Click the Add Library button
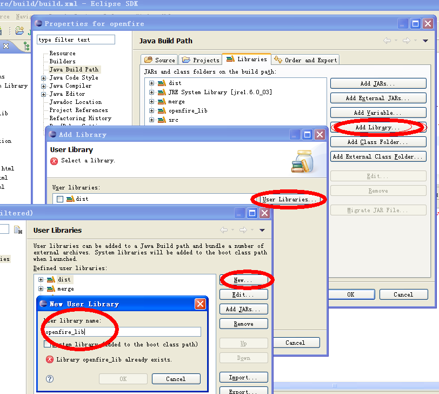The height and width of the screenshot is (394, 439). click(x=378, y=127)
